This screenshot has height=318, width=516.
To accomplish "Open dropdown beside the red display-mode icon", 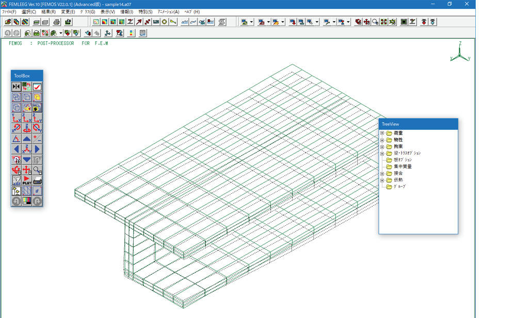I will coord(268,22).
